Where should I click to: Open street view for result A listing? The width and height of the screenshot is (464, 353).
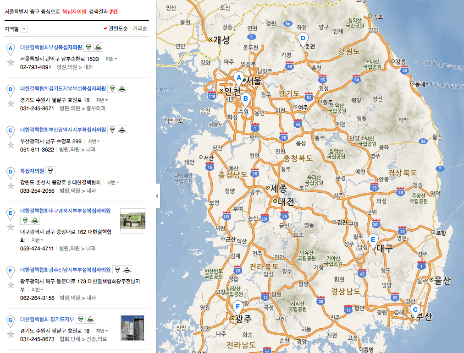point(88,47)
